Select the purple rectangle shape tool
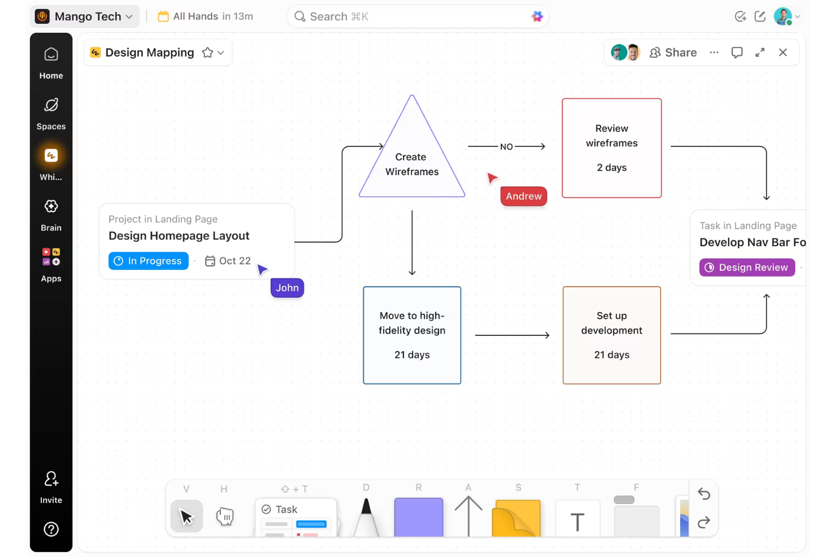Viewport: 836px width, 557px height. [x=419, y=517]
